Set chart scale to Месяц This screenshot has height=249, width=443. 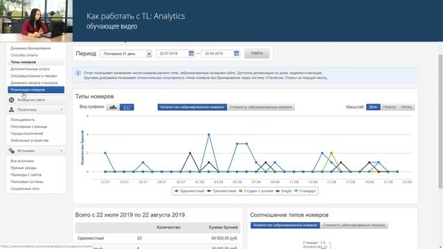point(406,107)
